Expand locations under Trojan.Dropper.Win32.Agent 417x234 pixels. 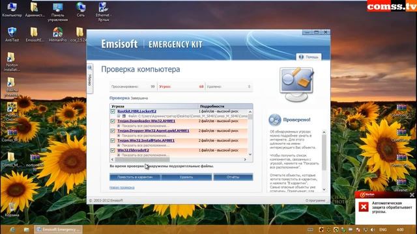(119, 136)
